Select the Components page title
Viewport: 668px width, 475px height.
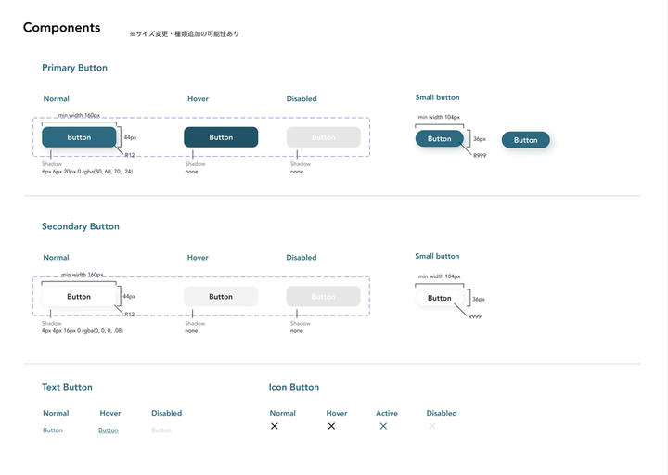coord(62,27)
